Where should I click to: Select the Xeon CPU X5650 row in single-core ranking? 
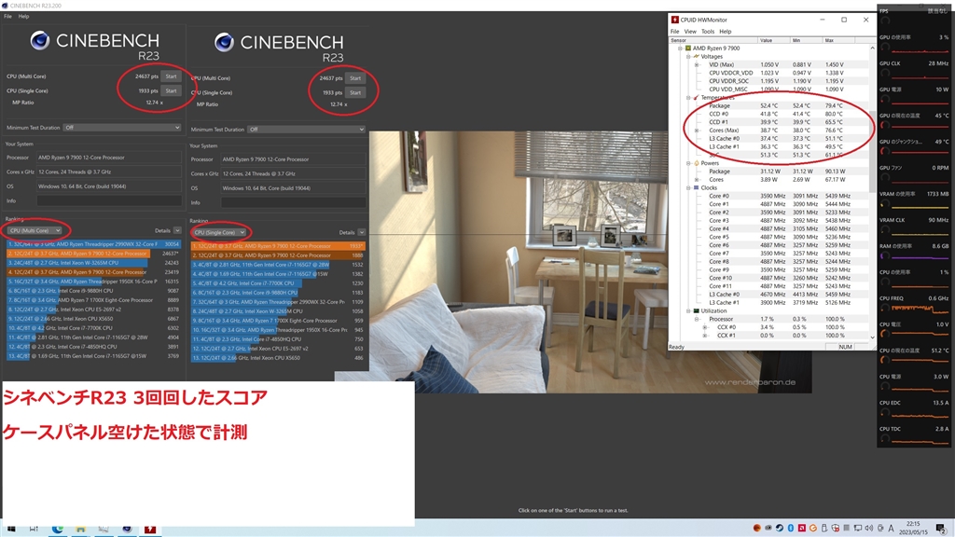(278, 358)
